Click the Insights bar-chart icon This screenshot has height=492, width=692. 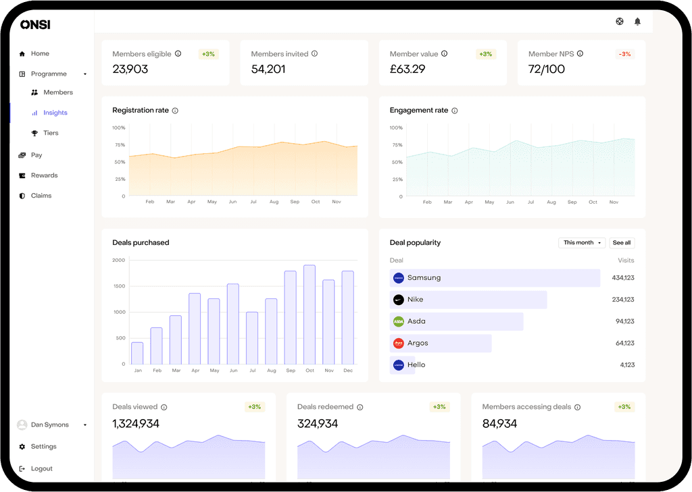click(35, 113)
